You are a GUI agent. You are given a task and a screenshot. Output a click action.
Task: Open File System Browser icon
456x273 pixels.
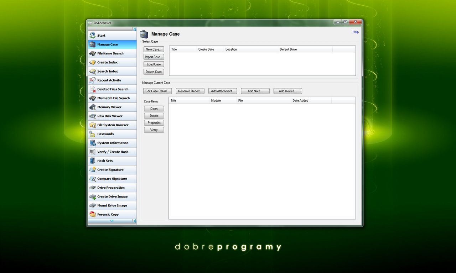pos(92,125)
